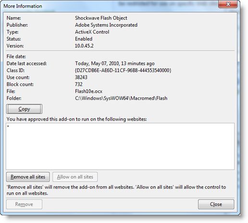Click the File date label

pyautogui.click(x=16, y=56)
